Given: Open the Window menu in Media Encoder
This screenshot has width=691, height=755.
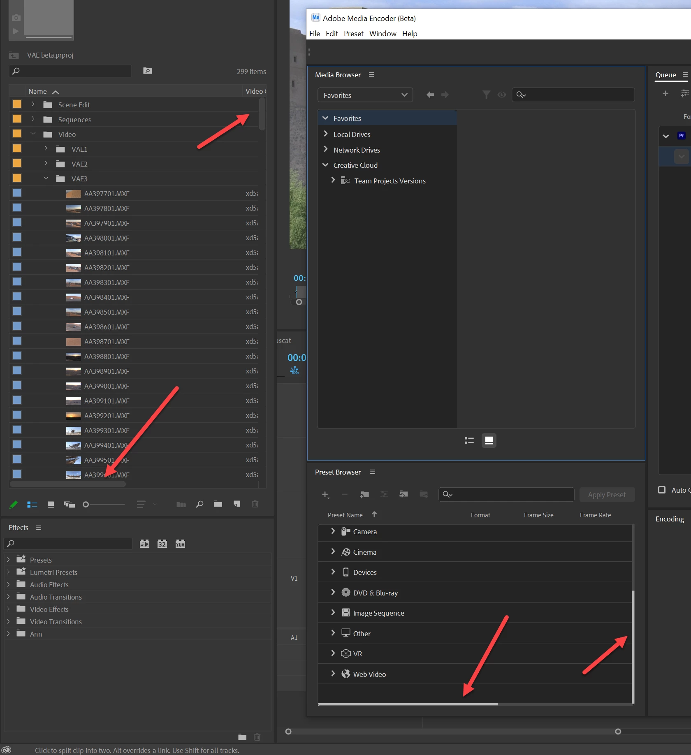Looking at the screenshot, I should click(383, 34).
